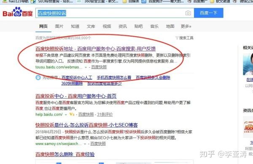Open 百度统计 bookmark
Viewport: 253px width, 164px height.
pos(163,1)
